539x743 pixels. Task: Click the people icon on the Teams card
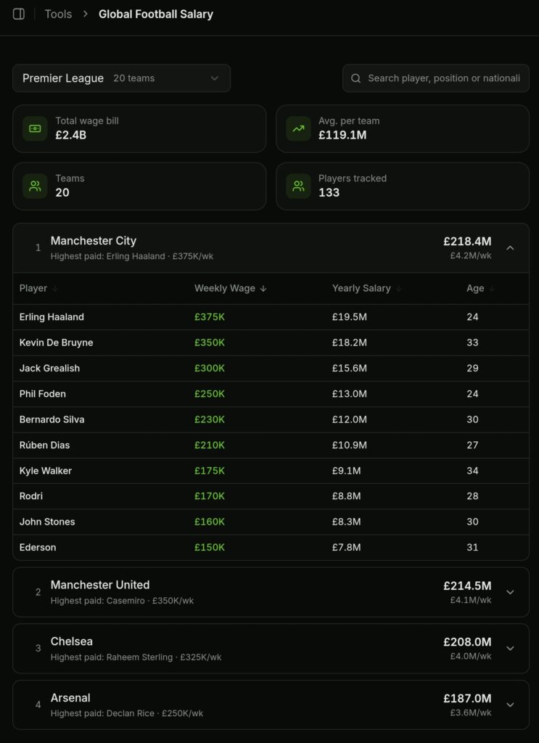[34, 186]
